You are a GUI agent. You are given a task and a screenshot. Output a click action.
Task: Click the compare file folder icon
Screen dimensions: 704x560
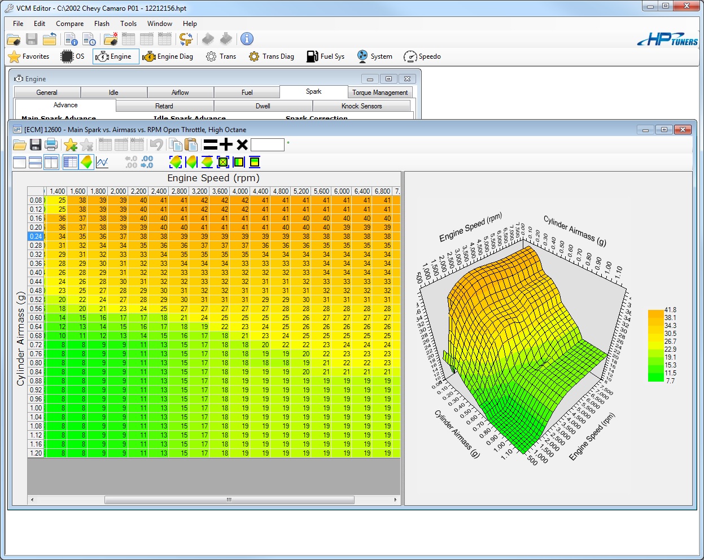(111, 39)
